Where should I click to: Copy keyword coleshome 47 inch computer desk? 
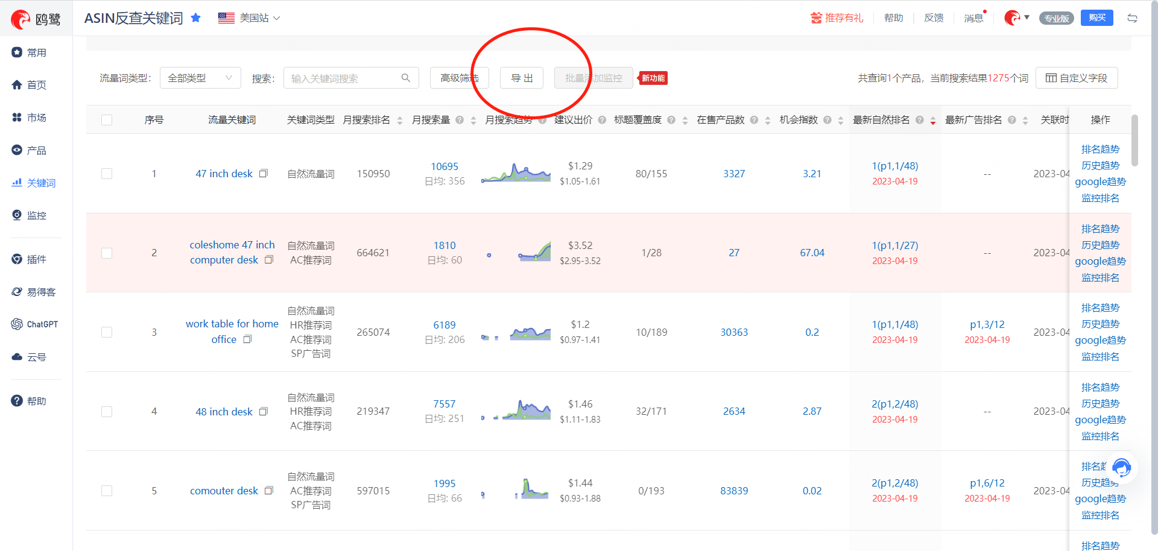[269, 260]
